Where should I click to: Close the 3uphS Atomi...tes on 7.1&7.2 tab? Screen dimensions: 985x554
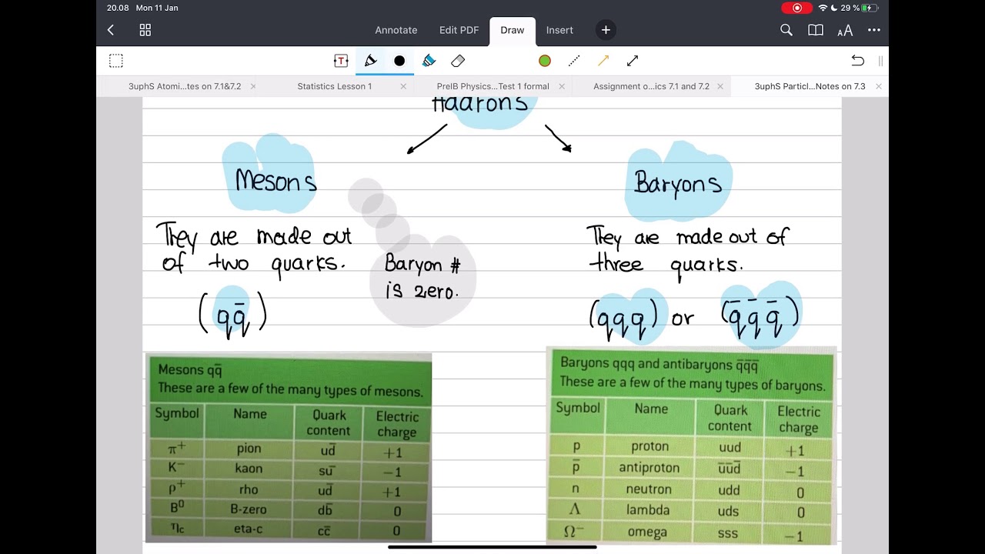(253, 86)
